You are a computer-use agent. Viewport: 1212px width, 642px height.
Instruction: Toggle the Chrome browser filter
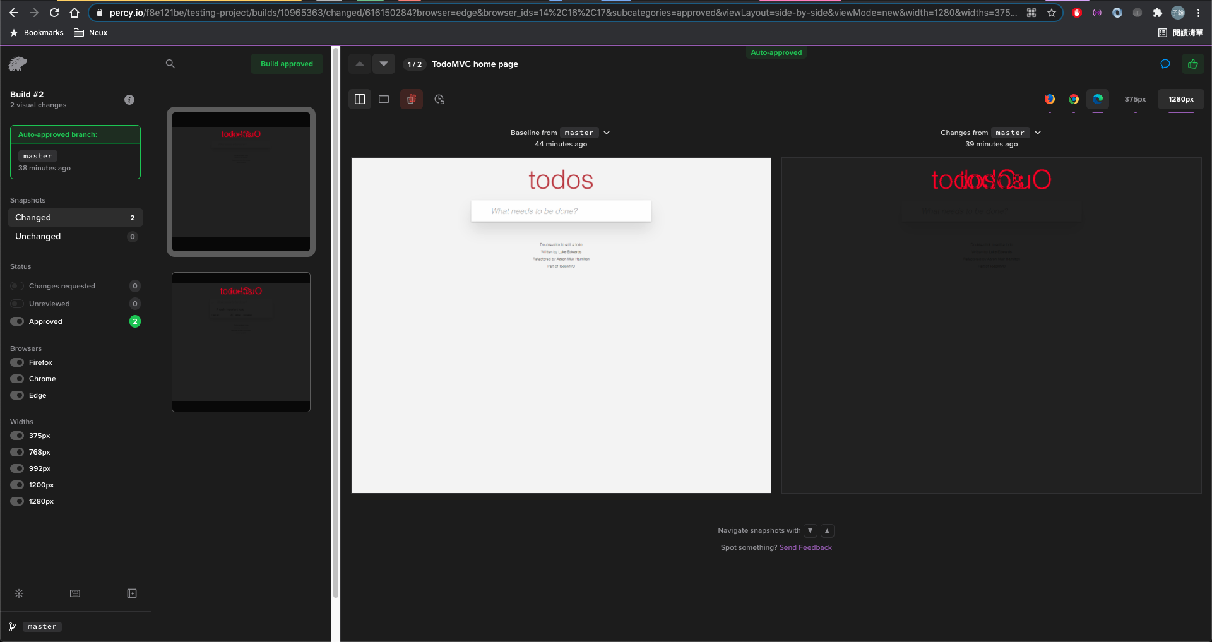[17, 379]
